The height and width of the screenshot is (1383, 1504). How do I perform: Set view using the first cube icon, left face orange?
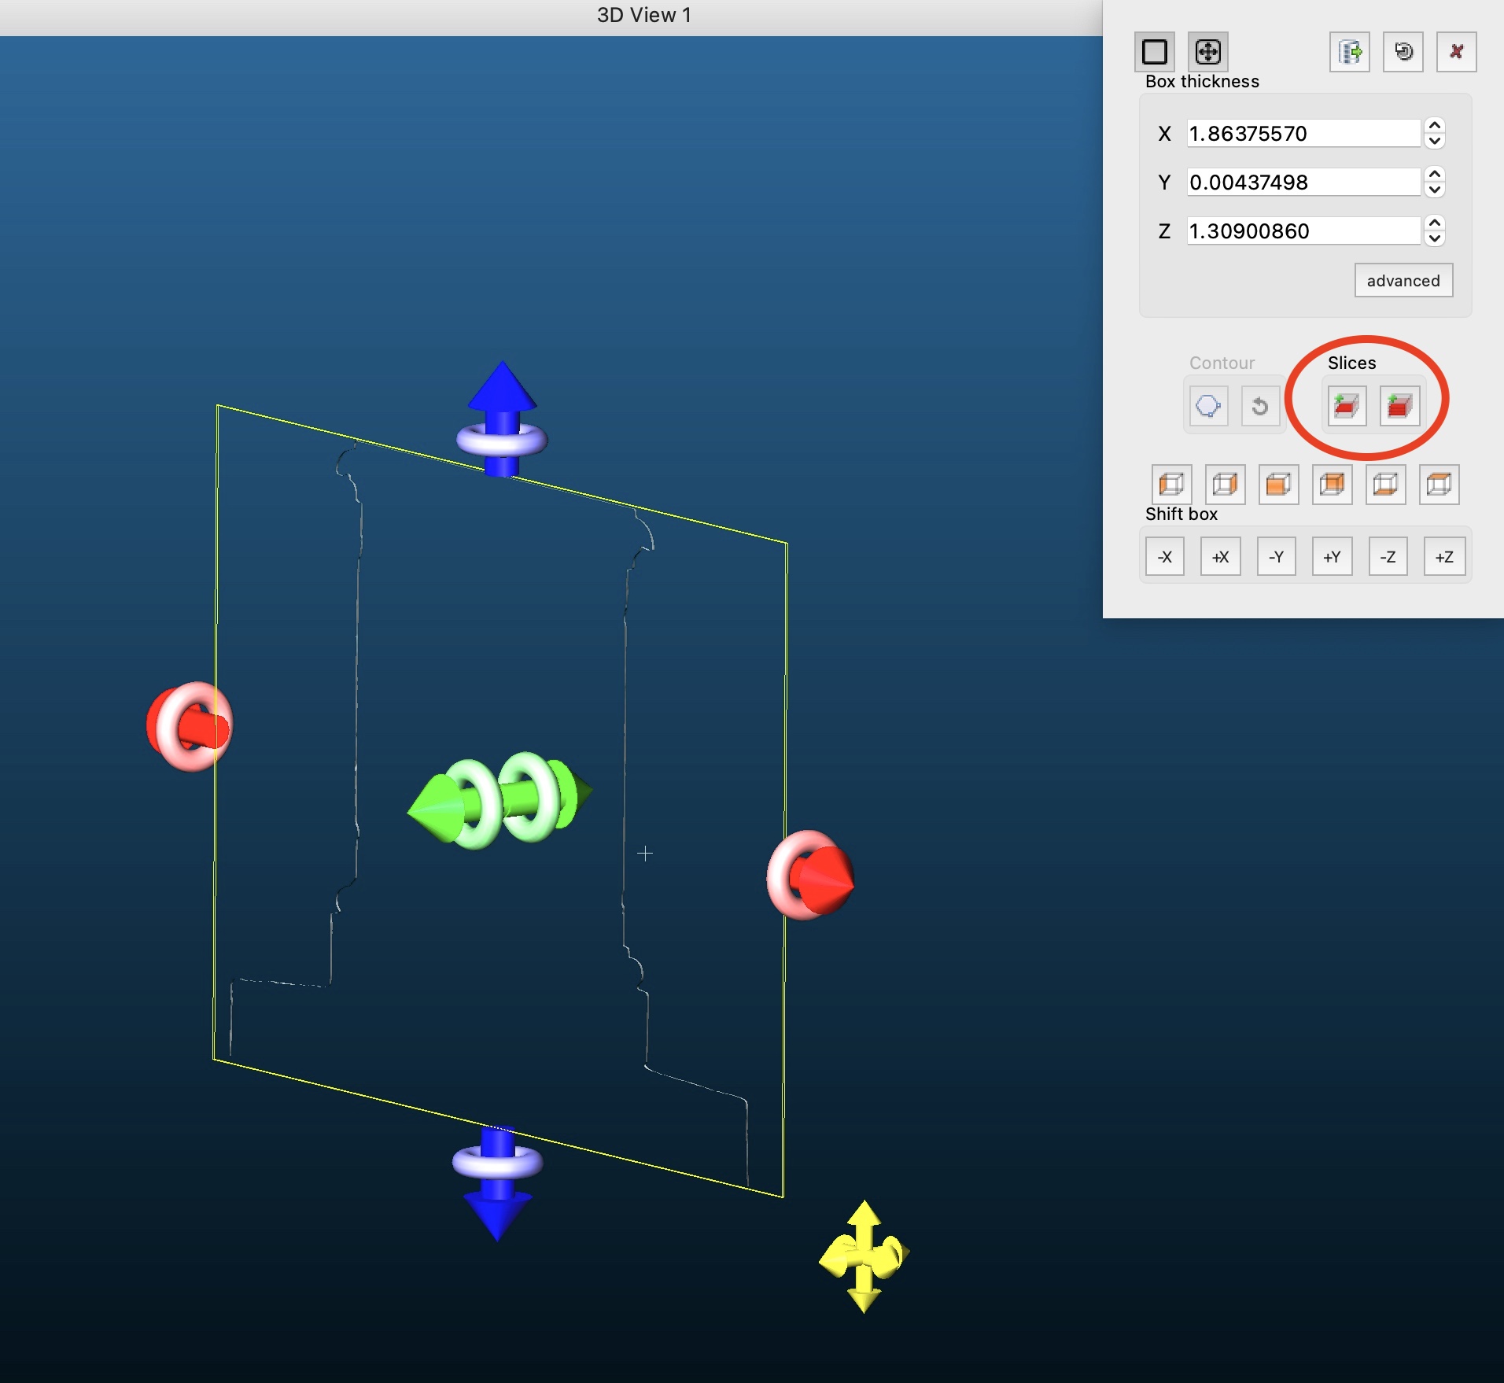pos(1171,484)
